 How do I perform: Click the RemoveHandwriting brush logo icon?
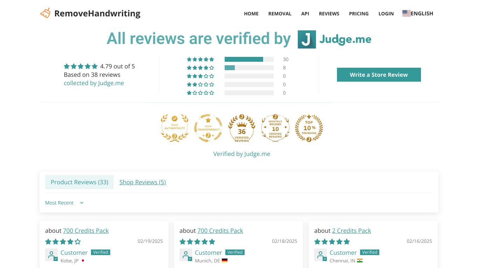pos(45,13)
